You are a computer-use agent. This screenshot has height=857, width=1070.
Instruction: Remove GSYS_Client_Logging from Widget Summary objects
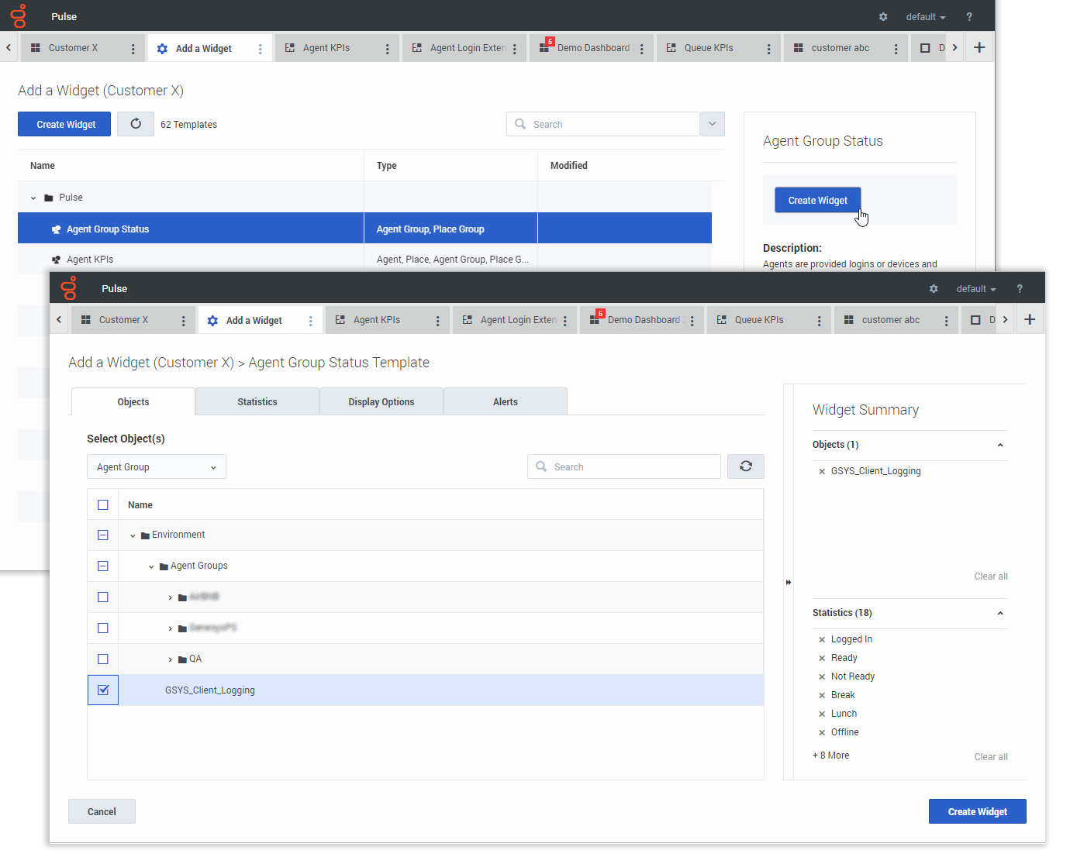click(822, 471)
